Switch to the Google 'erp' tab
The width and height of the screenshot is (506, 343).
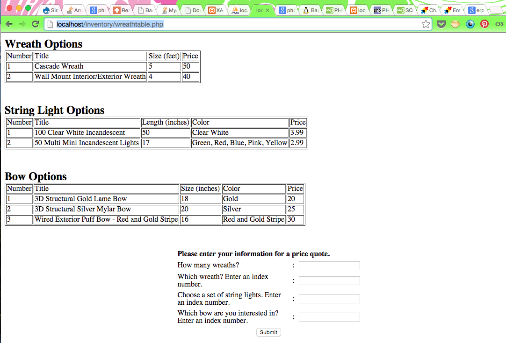coord(476,10)
